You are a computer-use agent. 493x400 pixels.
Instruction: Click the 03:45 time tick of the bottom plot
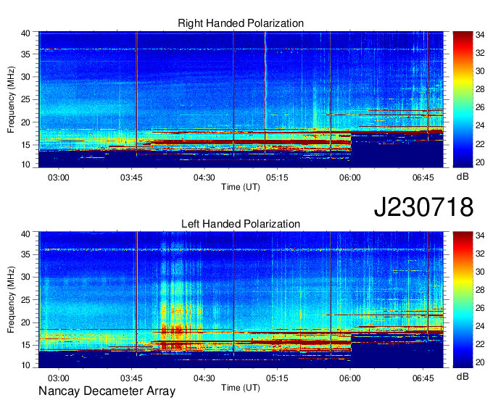click(x=131, y=378)
